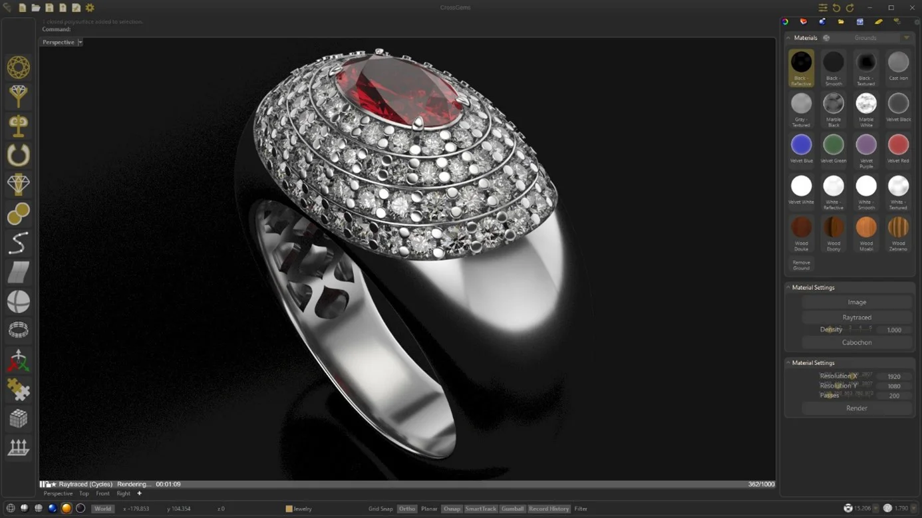The image size is (922, 518).
Task: Select the Velvet Red ground swatch
Action: point(898,145)
